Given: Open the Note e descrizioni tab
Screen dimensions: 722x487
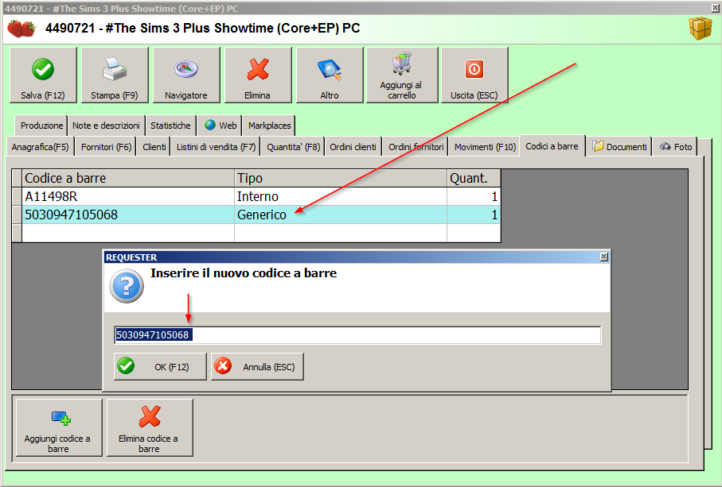Looking at the screenshot, I should coord(106,126).
